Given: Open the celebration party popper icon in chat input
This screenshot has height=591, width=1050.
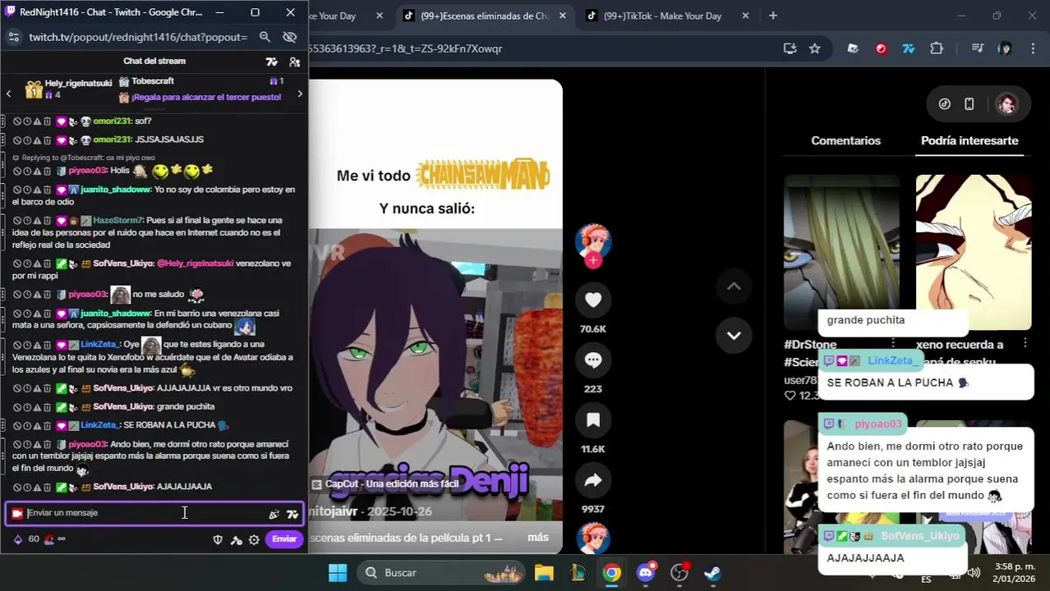Looking at the screenshot, I should pos(274,514).
